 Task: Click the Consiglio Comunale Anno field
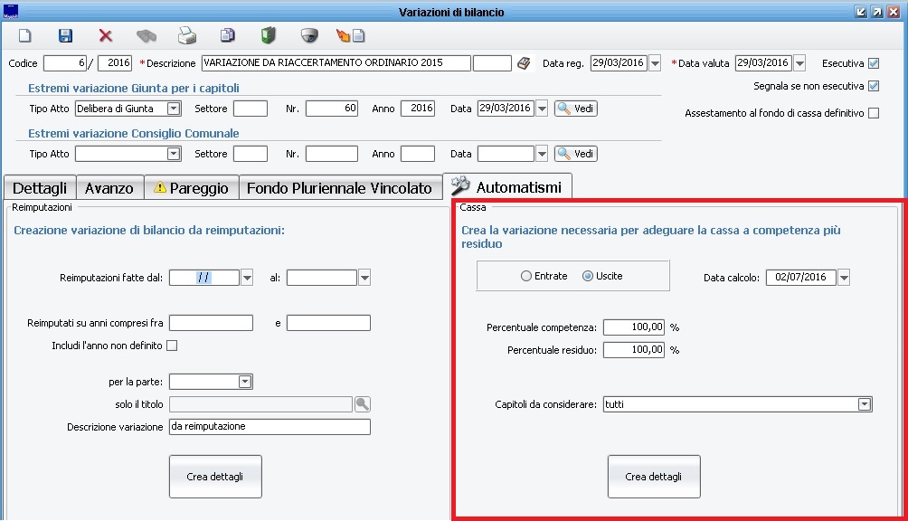click(x=418, y=154)
